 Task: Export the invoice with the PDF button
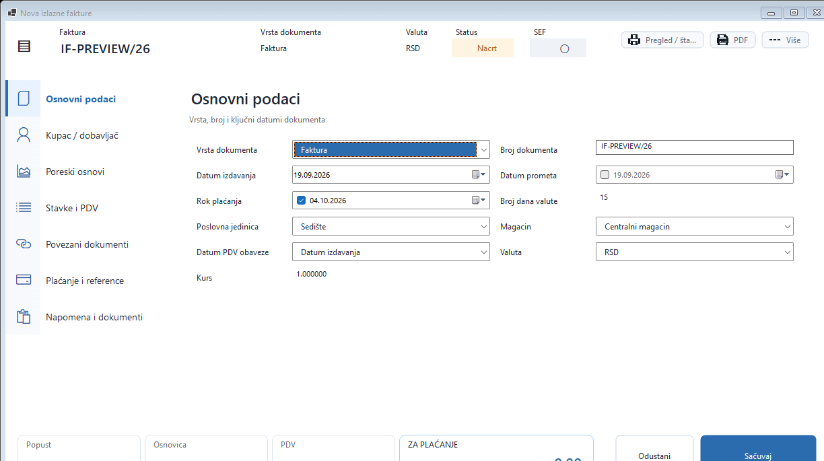click(732, 40)
